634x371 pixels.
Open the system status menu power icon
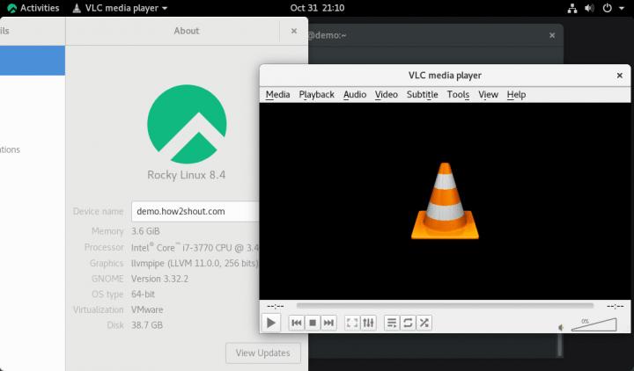[x=608, y=8]
